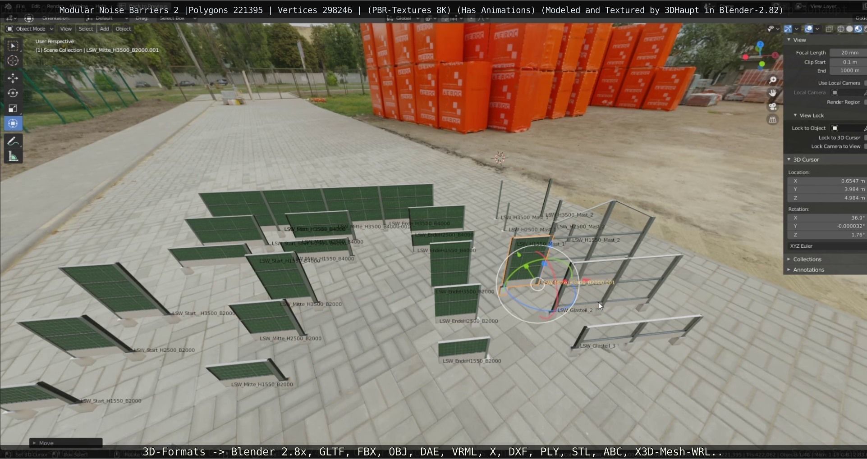Click the X-labeled red axis ball
867x459 pixels.
pos(775,55)
